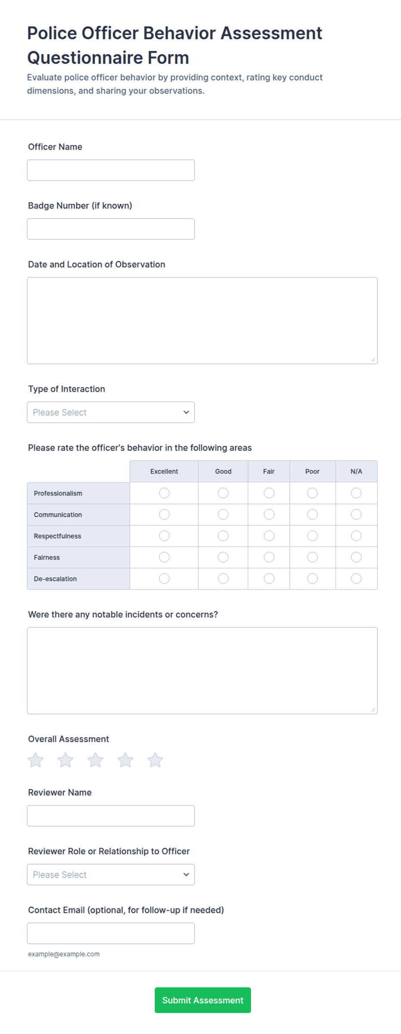
Task: Click into Date and Location textarea
Action: [x=202, y=321]
